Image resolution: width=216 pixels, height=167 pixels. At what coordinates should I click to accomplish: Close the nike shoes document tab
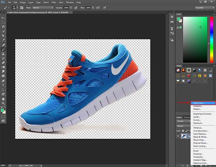click(71, 12)
